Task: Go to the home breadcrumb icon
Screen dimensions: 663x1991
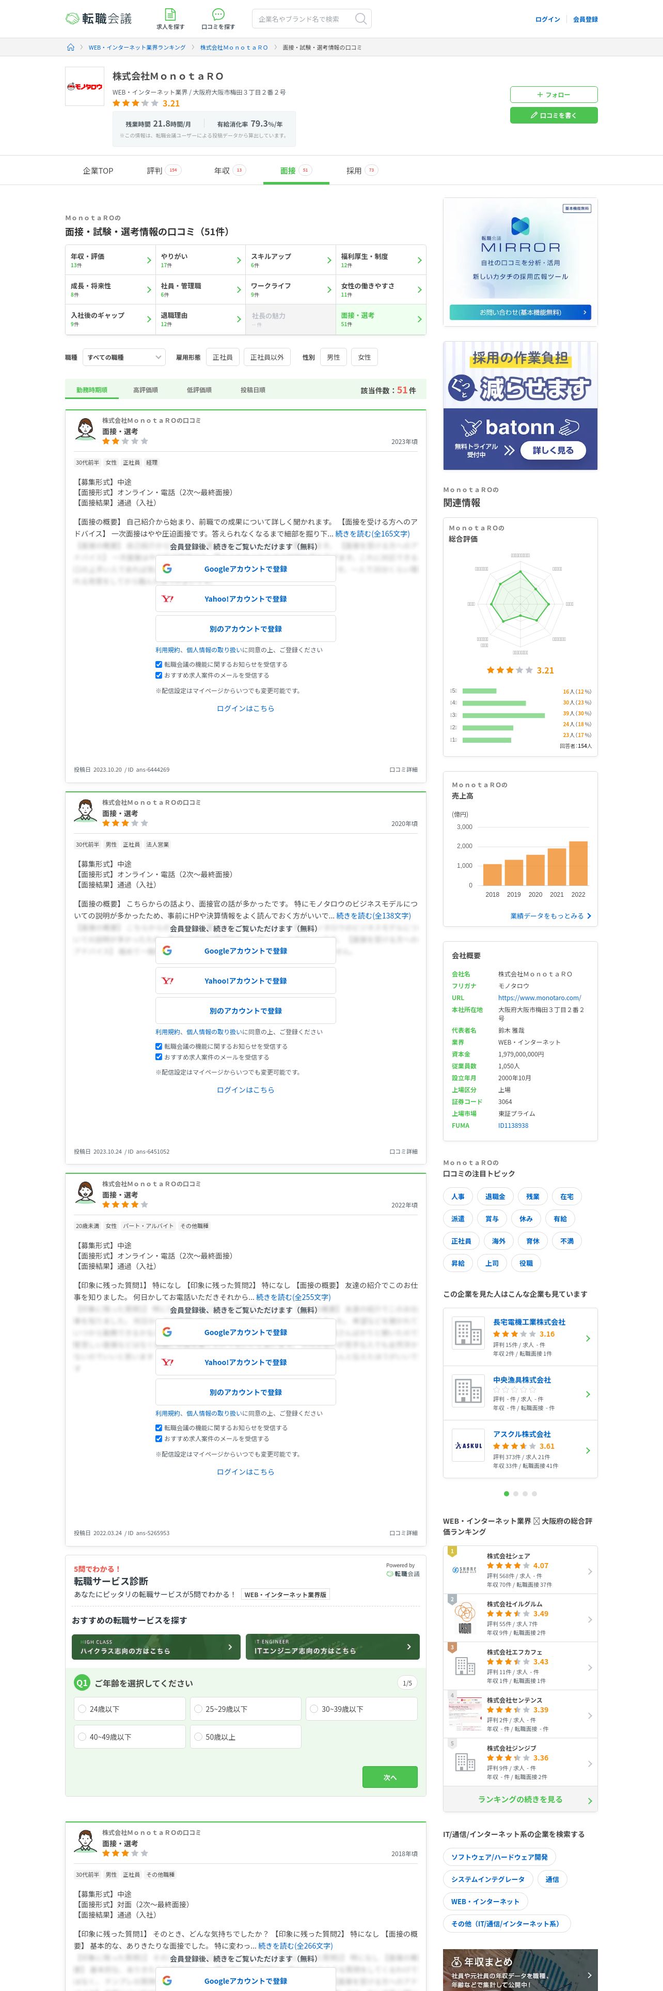Action: tap(71, 47)
